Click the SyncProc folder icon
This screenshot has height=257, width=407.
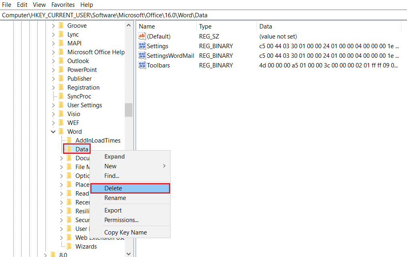[61, 96]
